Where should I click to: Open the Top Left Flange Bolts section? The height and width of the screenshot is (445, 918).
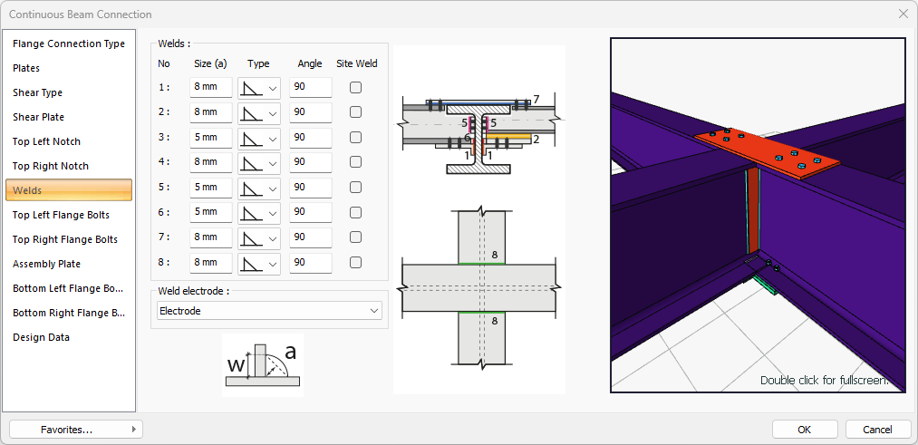[x=61, y=215]
